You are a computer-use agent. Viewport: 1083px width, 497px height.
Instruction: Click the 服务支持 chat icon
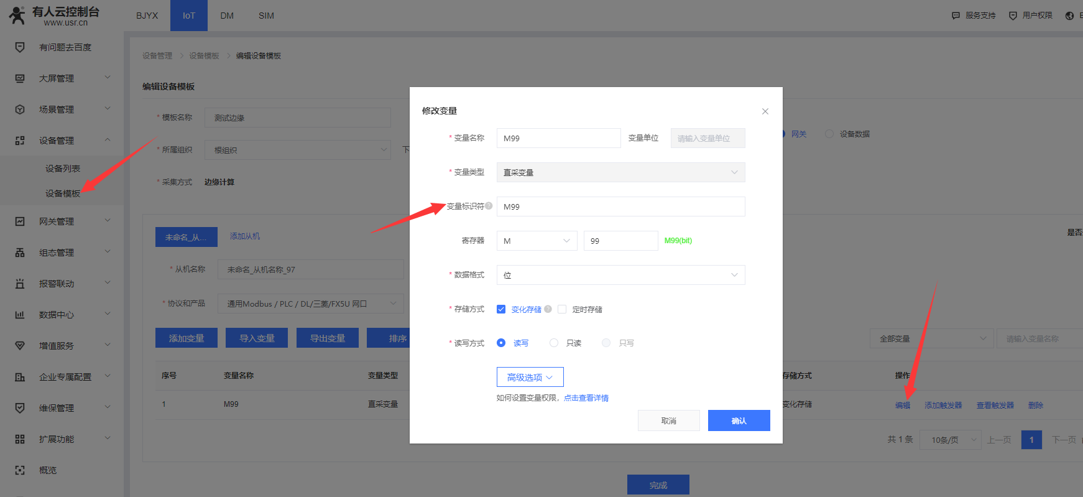(x=956, y=16)
